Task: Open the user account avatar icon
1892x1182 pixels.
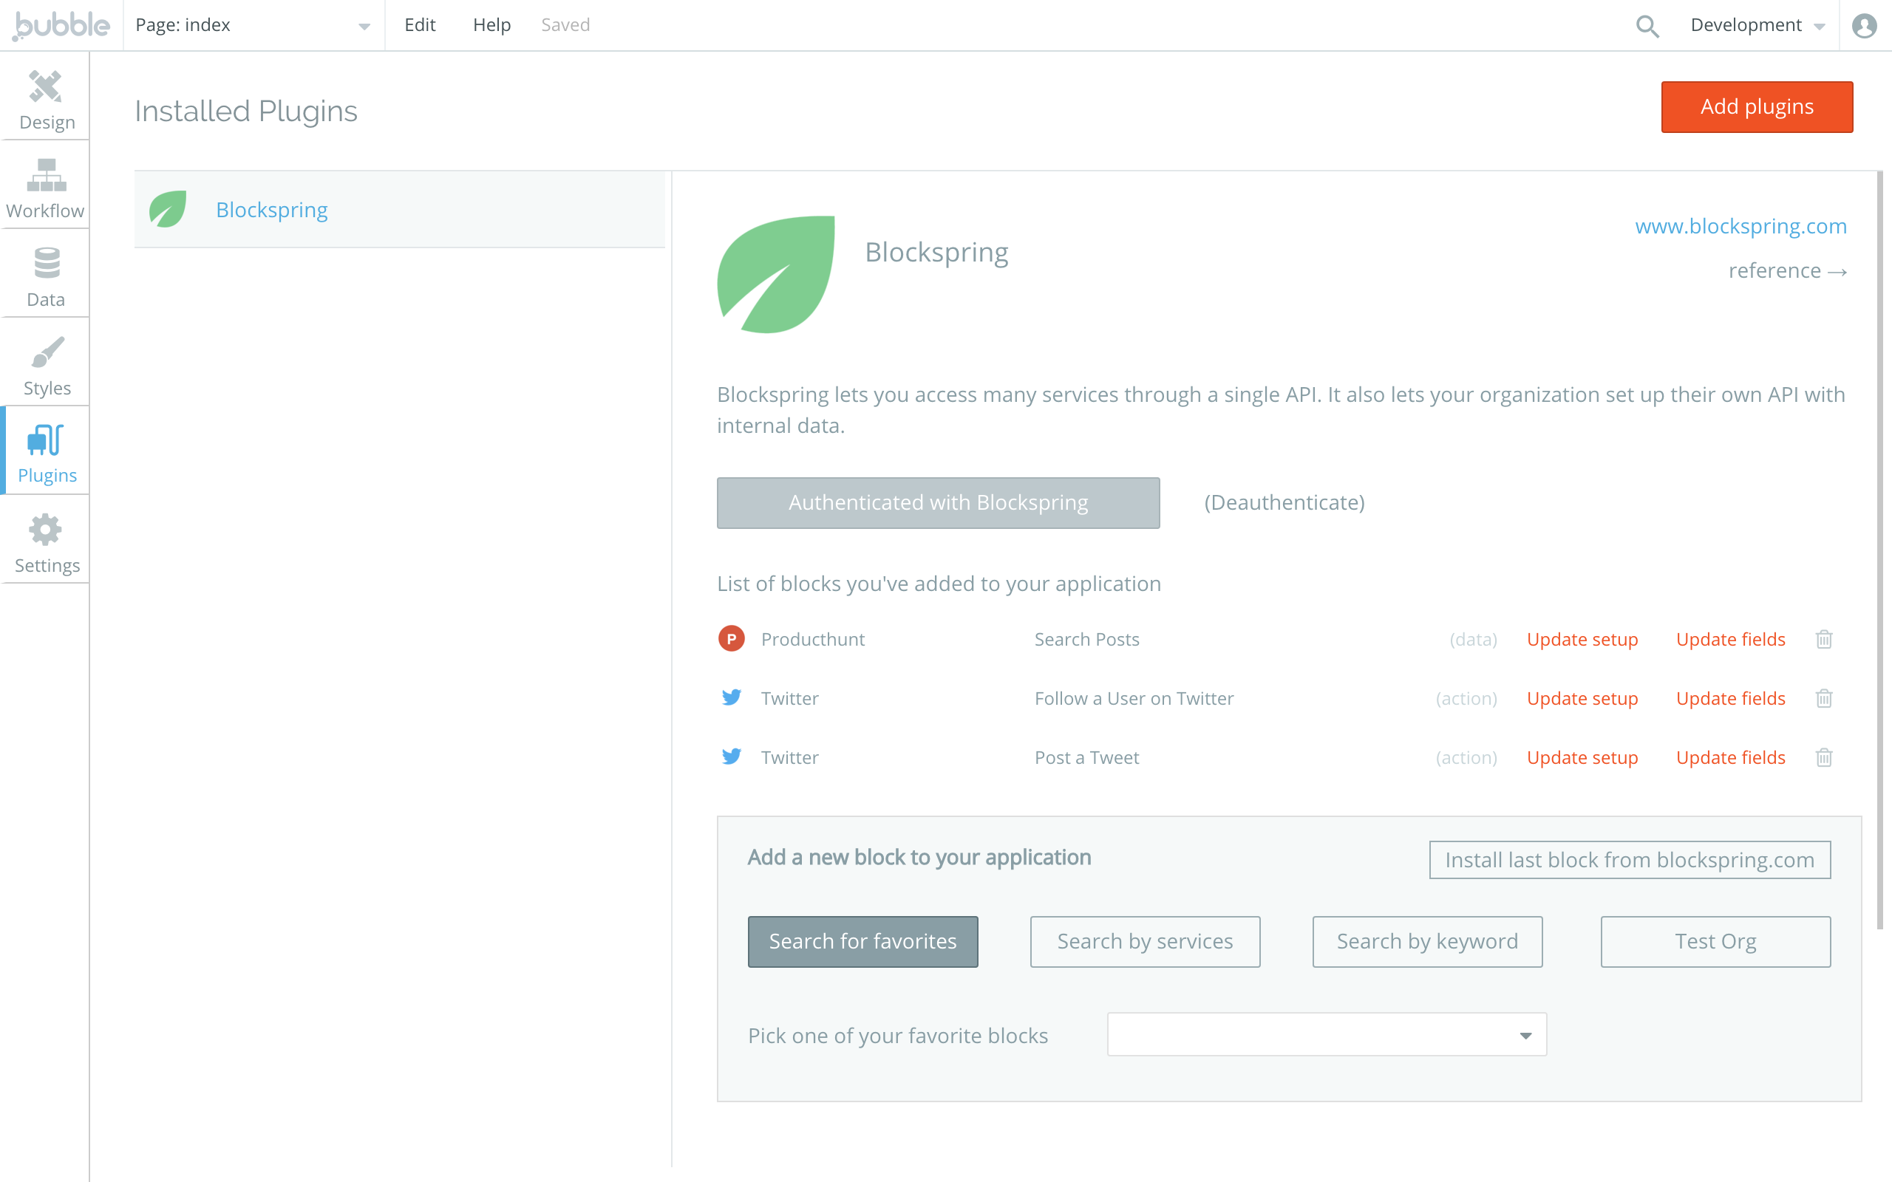Action: [1865, 26]
